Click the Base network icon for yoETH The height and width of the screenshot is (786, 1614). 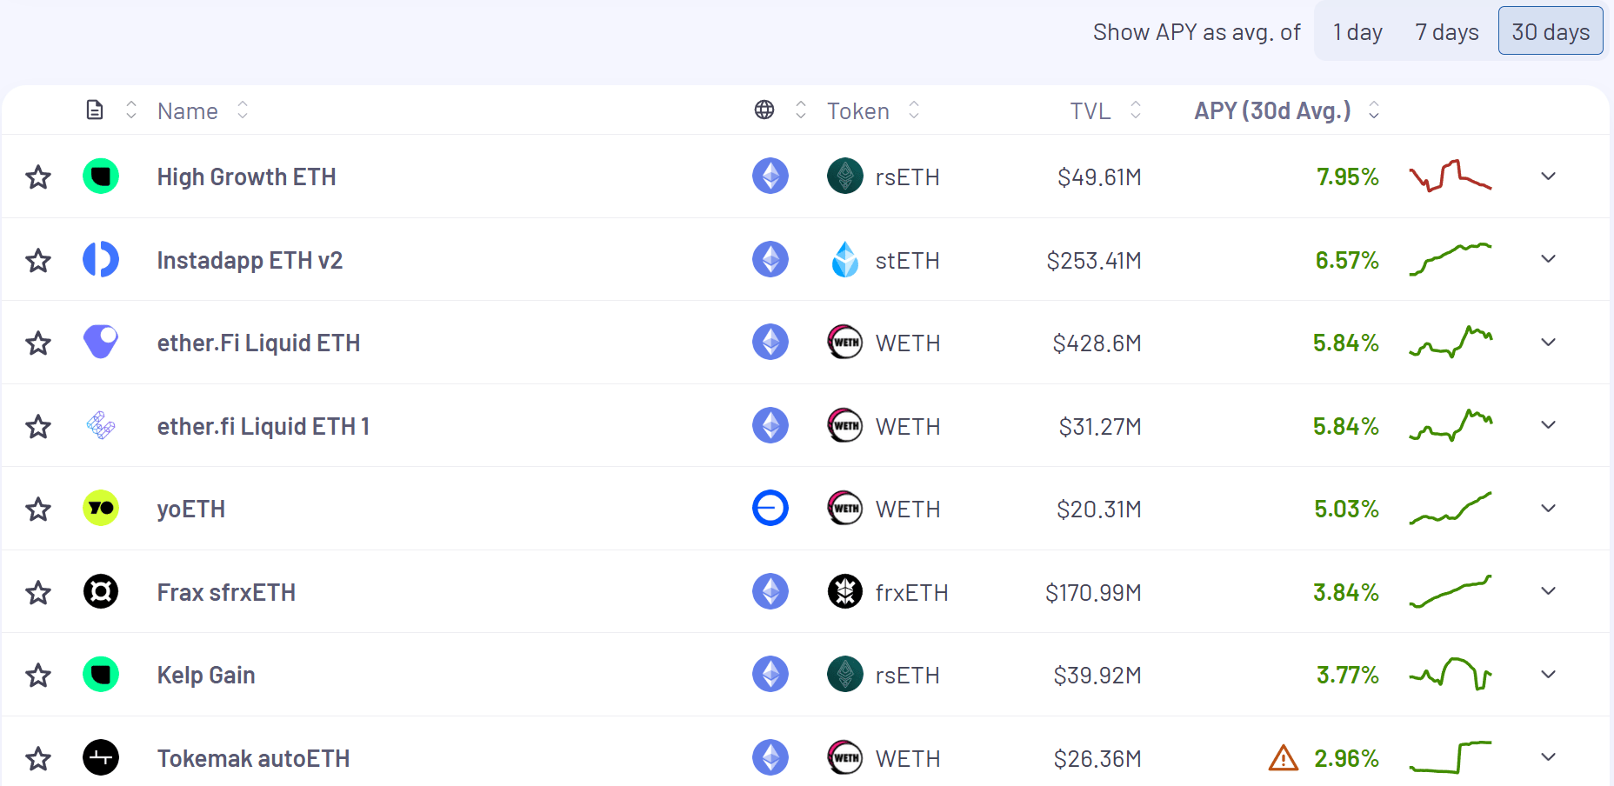pos(770,509)
